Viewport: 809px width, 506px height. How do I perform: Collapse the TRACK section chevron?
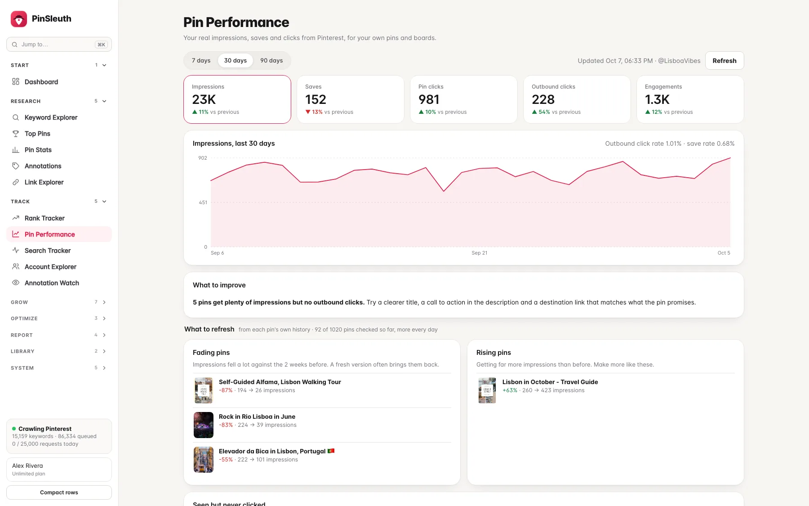pos(104,202)
